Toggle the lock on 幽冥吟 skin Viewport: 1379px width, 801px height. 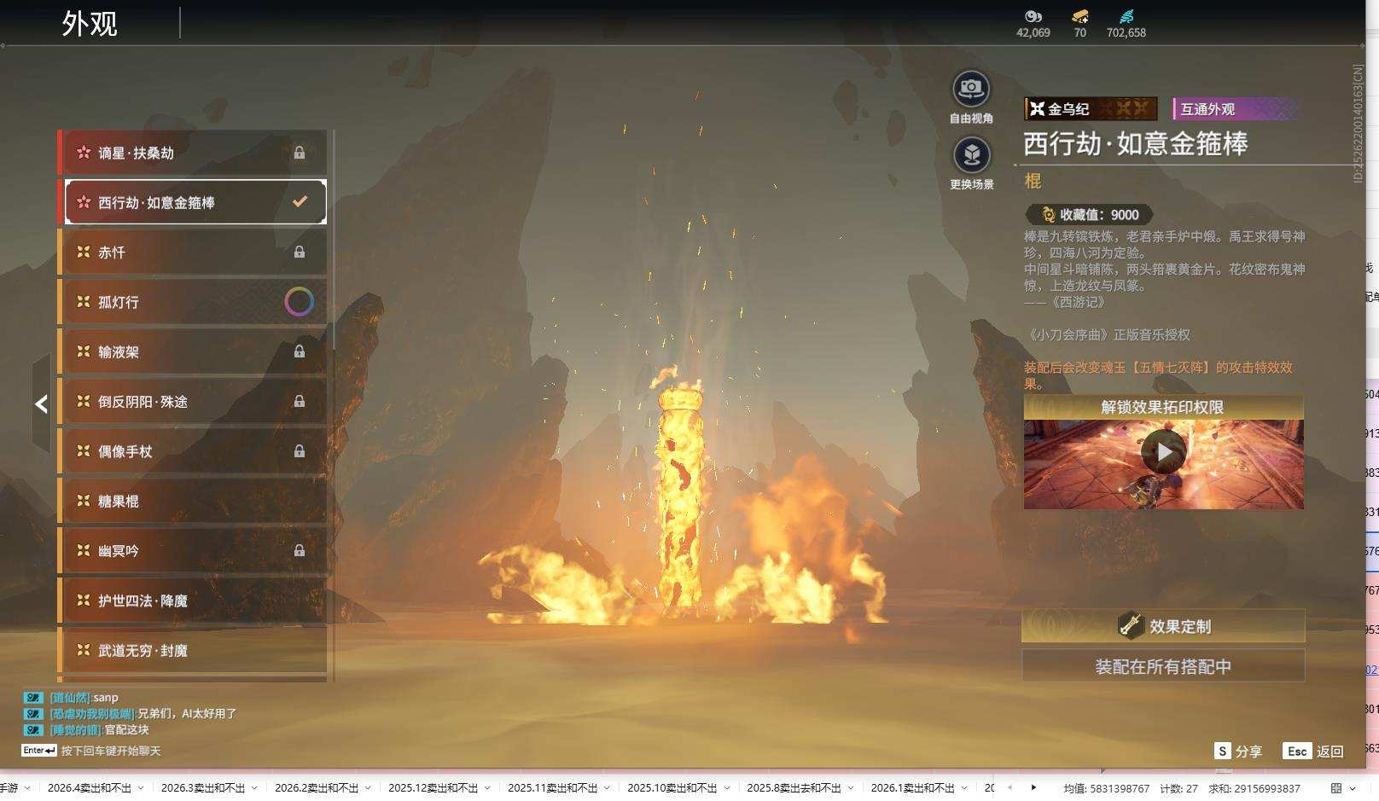tap(300, 551)
